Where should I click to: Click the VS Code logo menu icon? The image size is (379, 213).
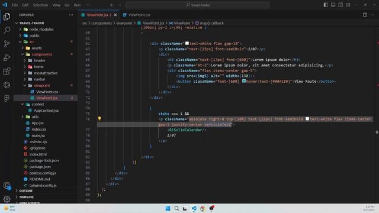click(5, 5)
